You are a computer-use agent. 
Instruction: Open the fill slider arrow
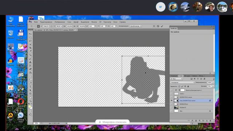tap(213, 86)
